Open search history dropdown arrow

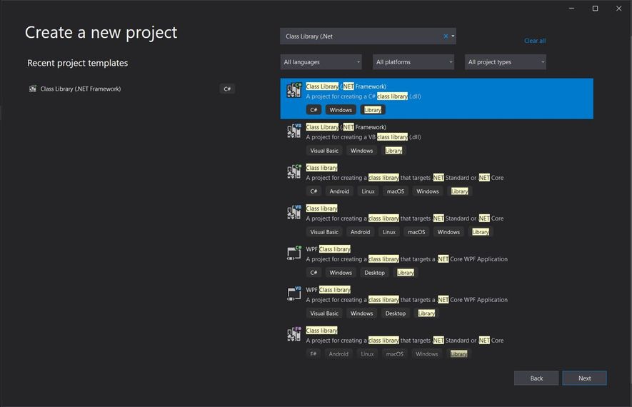coord(453,36)
